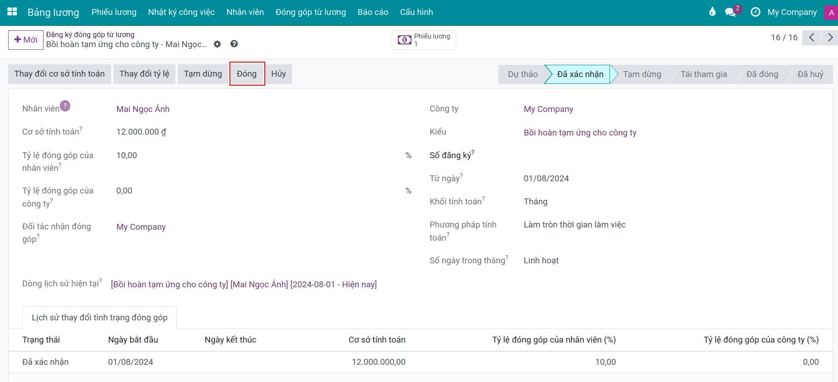The height and width of the screenshot is (382, 838).
Task: Open the Đối tác nhận đóng góp My Company link
Action: (141, 227)
